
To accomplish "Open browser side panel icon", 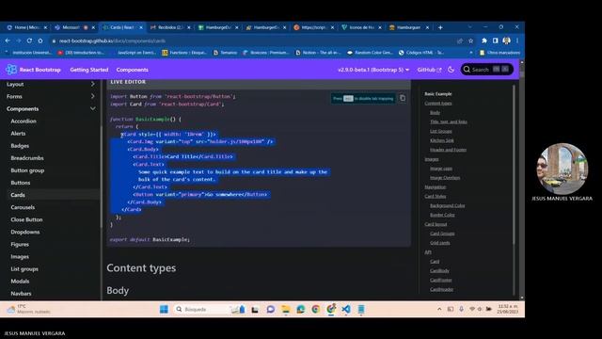I will (x=496, y=40).
